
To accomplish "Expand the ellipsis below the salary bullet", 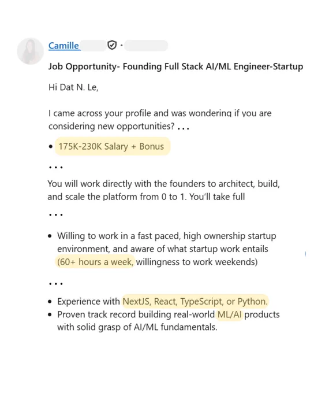I will pyautogui.click(x=56, y=167).
